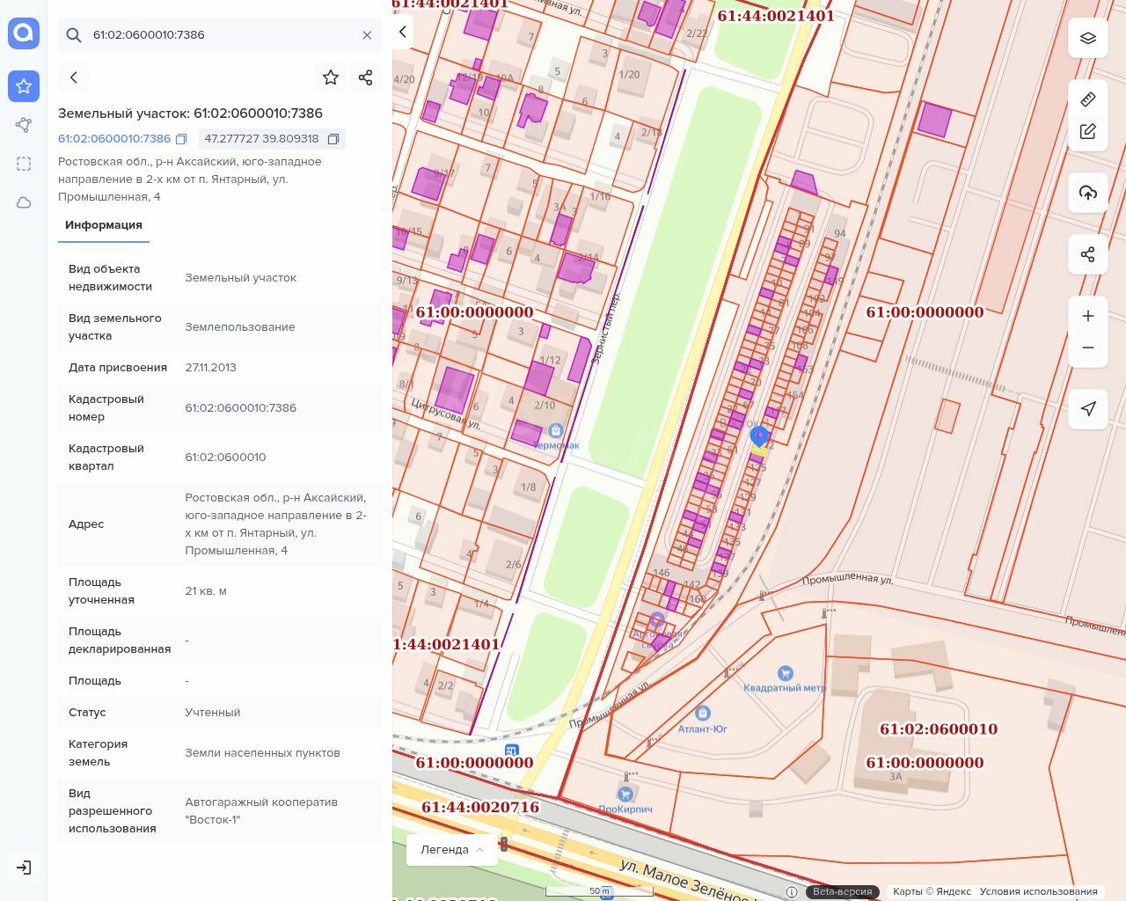The height and width of the screenshot is (901, 1126).
Task: Activate the draw/edit tool on map
Action: [1087, 132]
